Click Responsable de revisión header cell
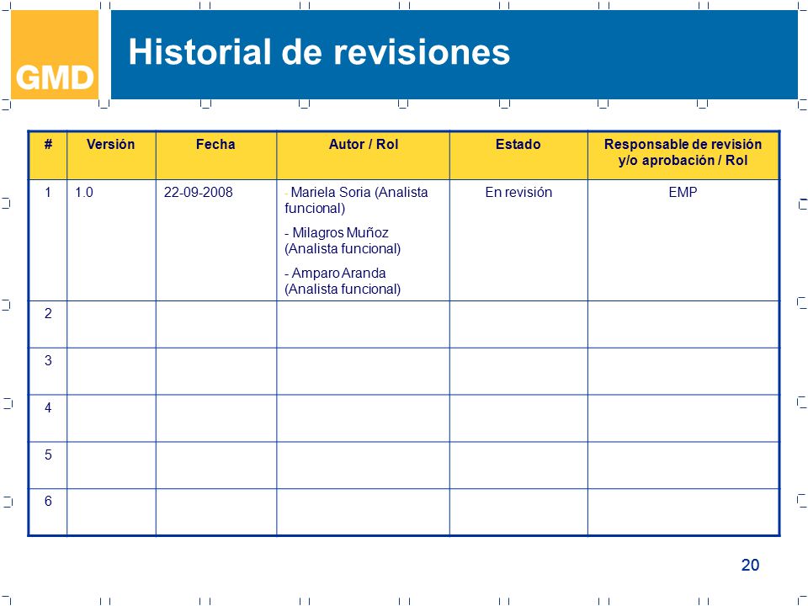The image size is (808, 606). [x=683, y=155]
